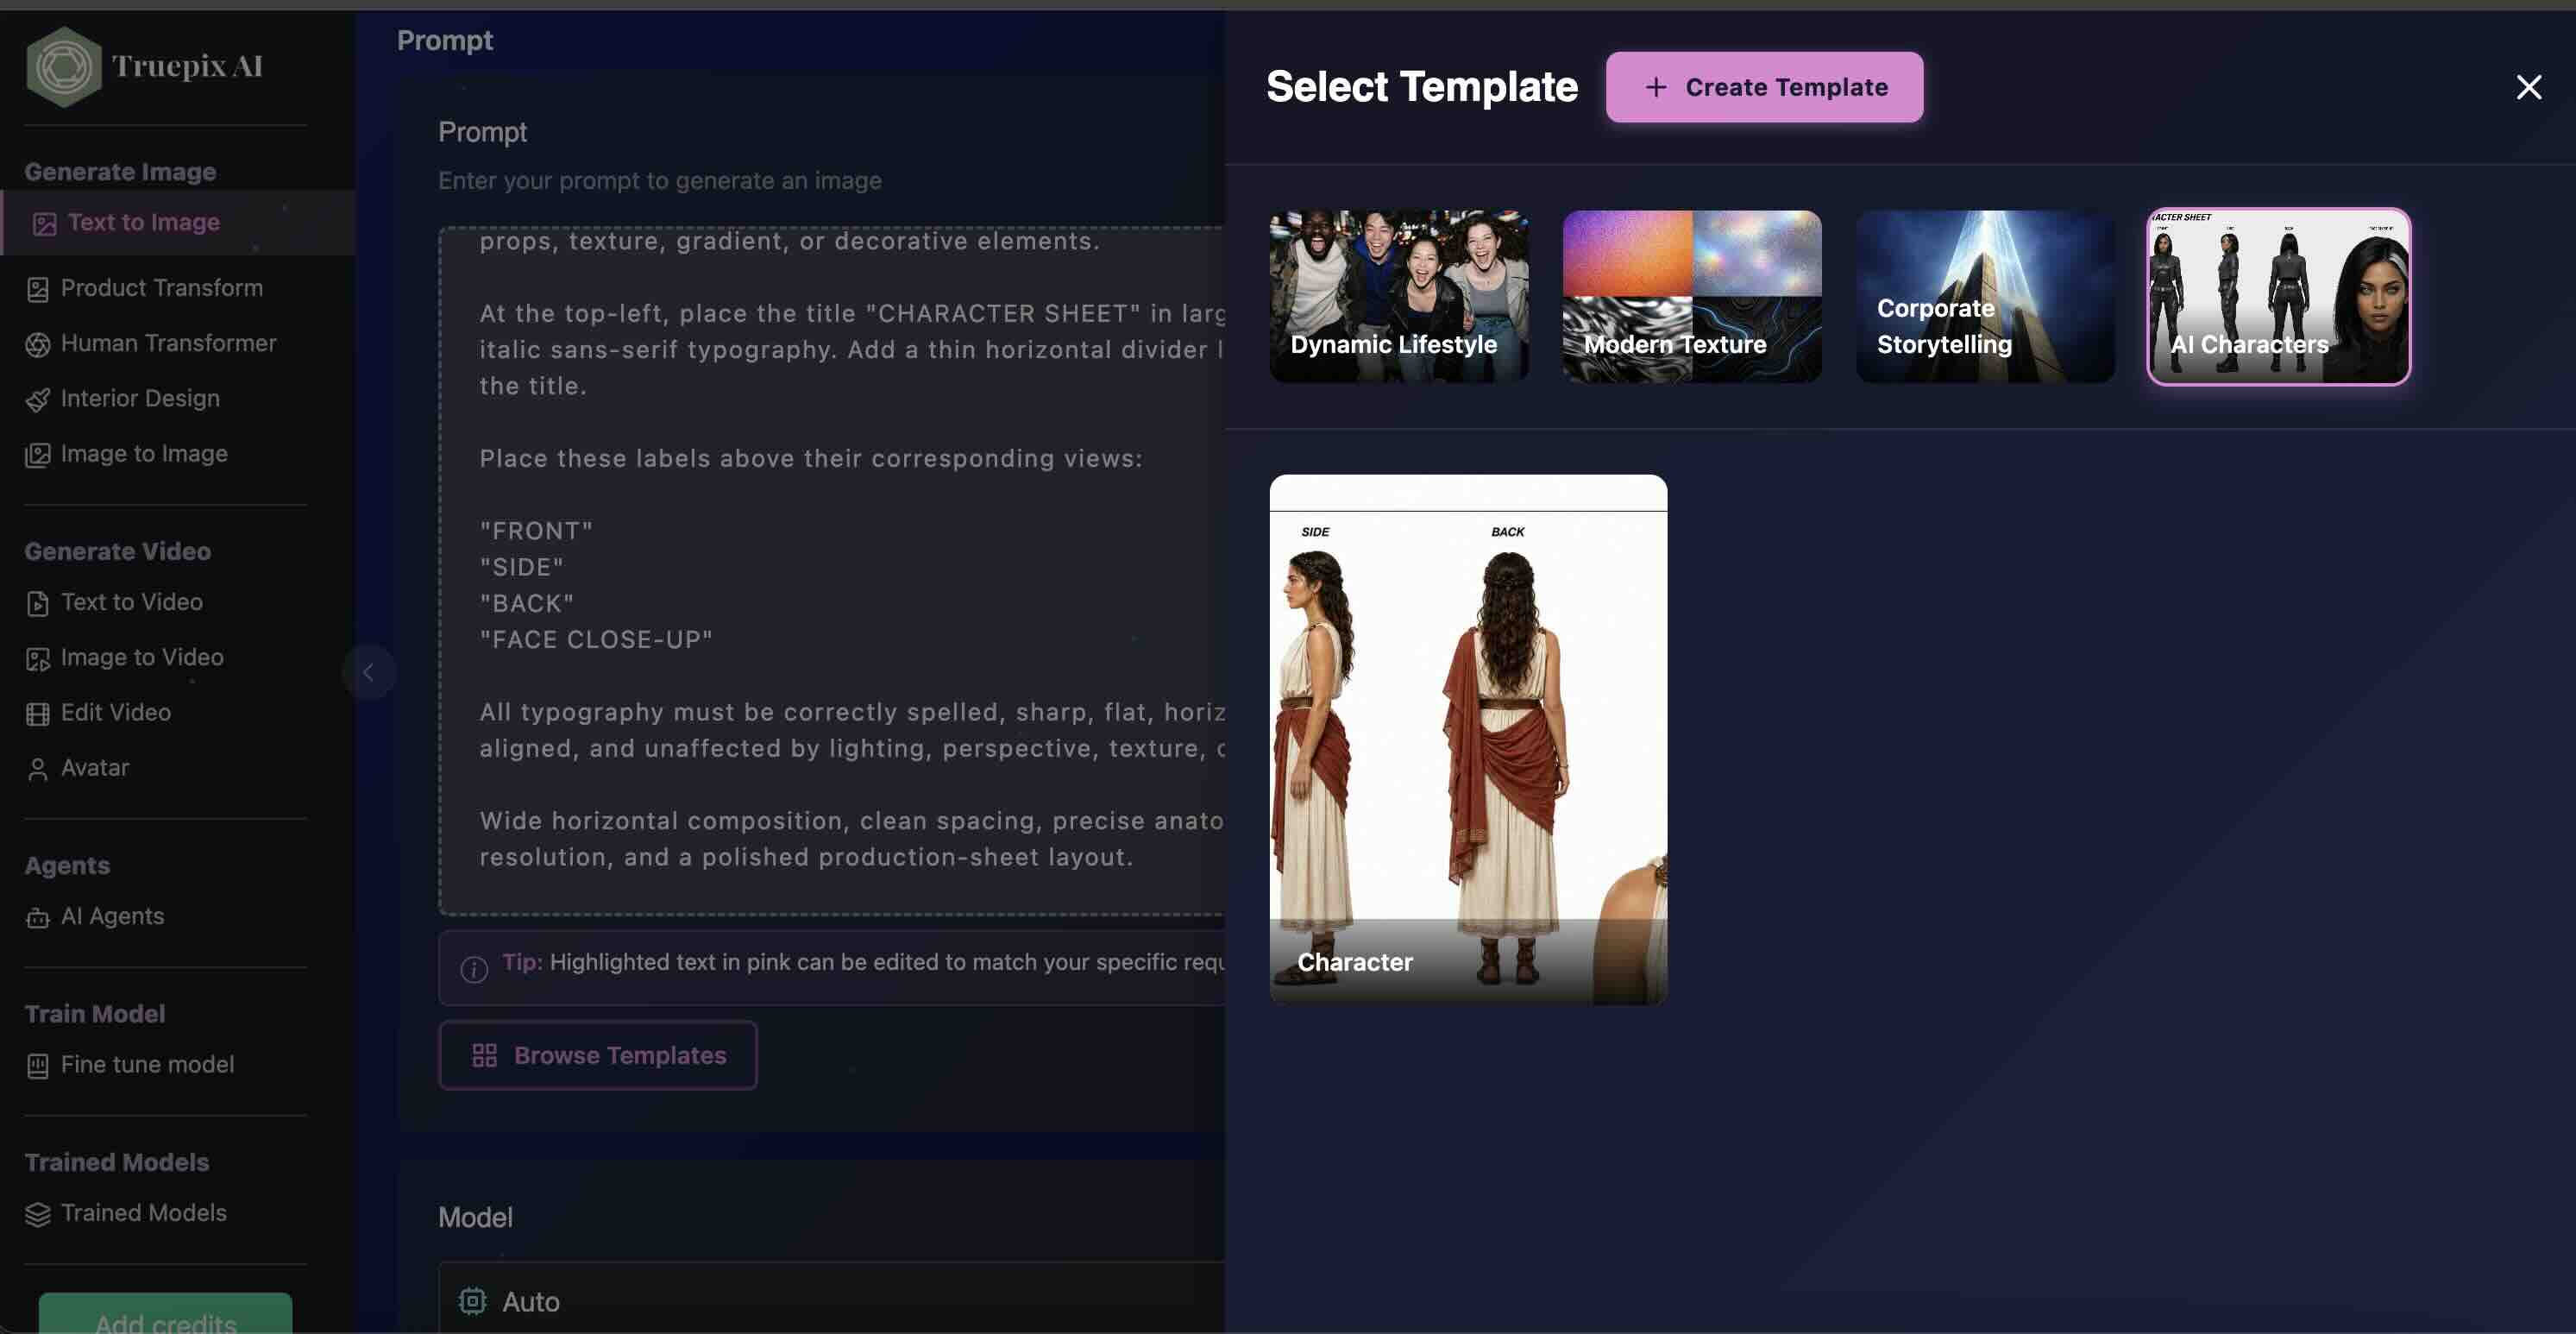Screen dimensions: 2576x1334
Task: Choose the Corporate Storytelling category
Action: coord(1985,296)
